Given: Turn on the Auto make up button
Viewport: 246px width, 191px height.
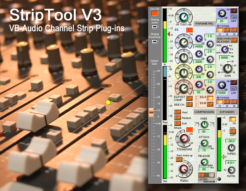Looking at the screenshot, I should pos(179,159).
